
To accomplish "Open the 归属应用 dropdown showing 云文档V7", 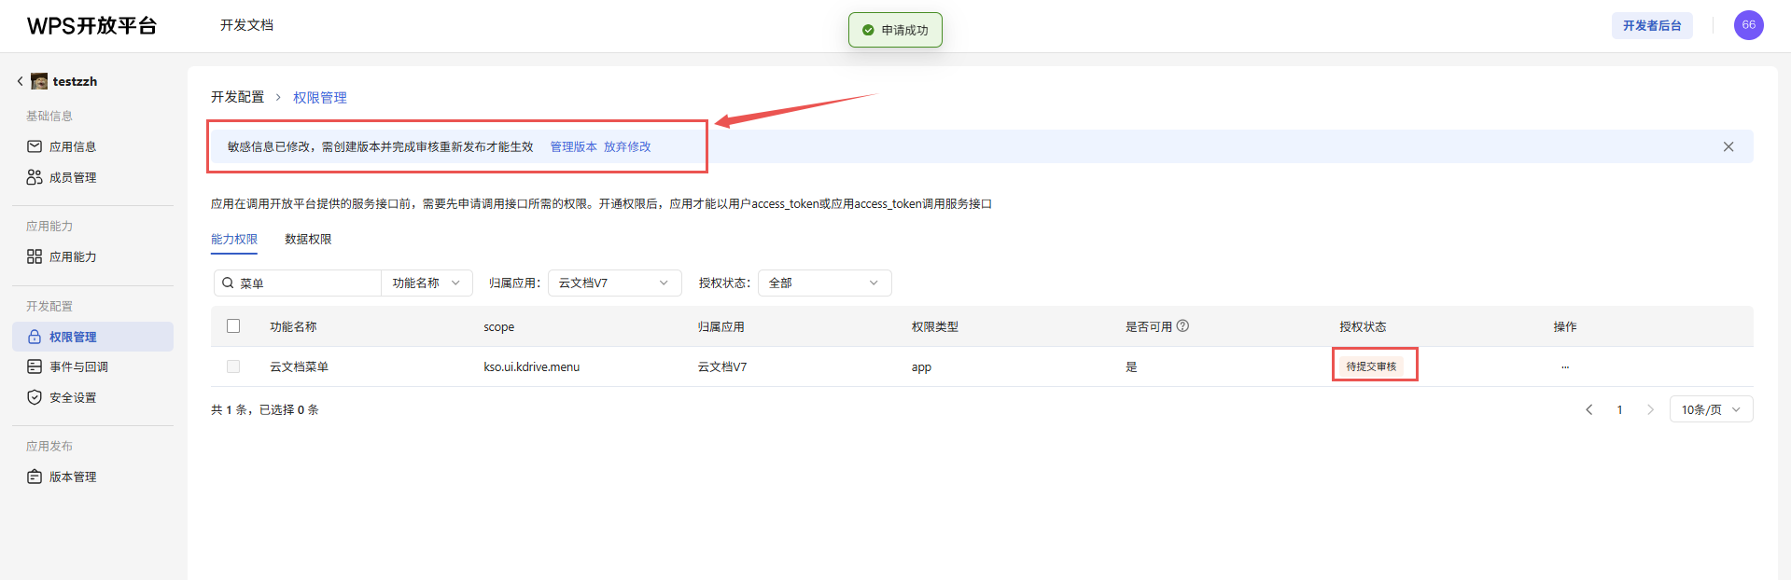I will pyautogui.click(x=613, y=283).
